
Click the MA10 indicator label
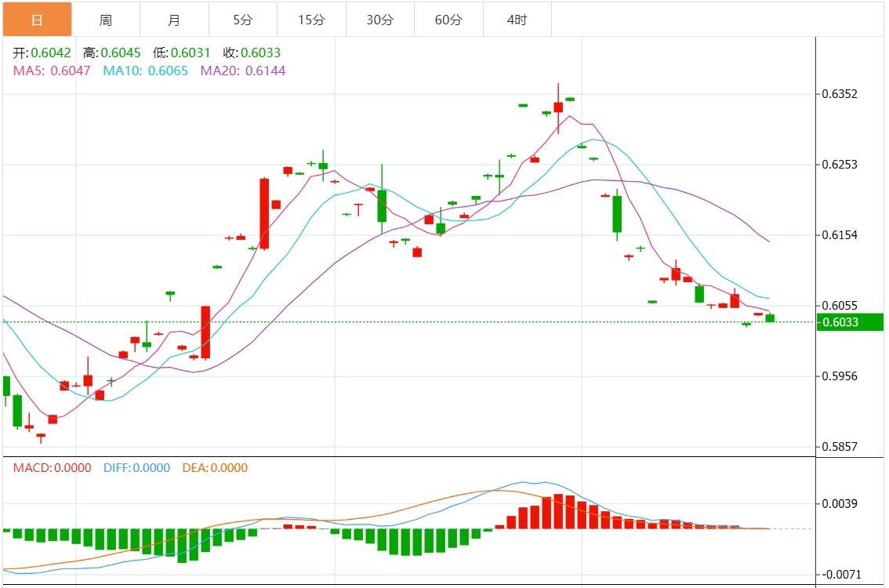pyautogui.click(x=145, y=71)
